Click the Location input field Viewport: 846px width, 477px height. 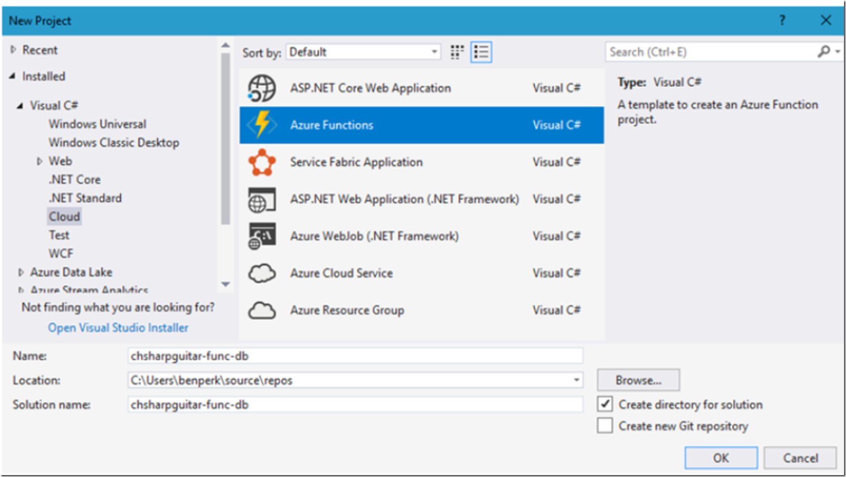tap(355, 380)
